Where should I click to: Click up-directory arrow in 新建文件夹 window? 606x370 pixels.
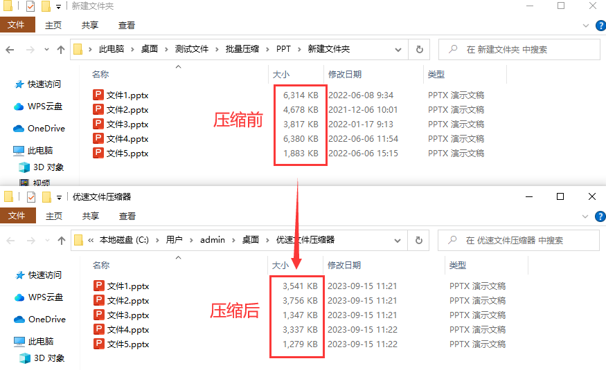click(61, 49)
